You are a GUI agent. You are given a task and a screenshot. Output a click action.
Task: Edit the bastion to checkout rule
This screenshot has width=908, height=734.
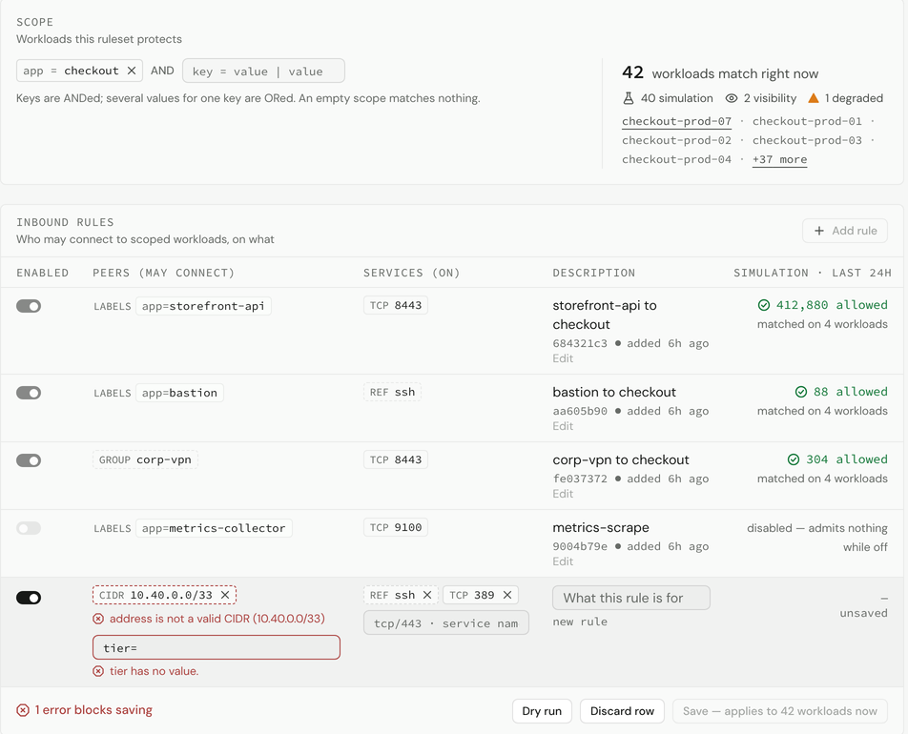[x=563, y=426]
